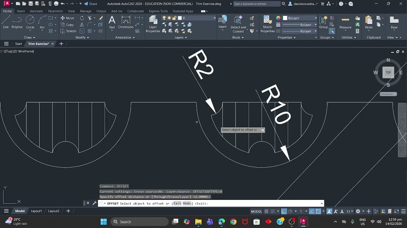This screenshot has width=407, height=228.
Task: Open Layer Properties manager
Action: pos(153,24)
